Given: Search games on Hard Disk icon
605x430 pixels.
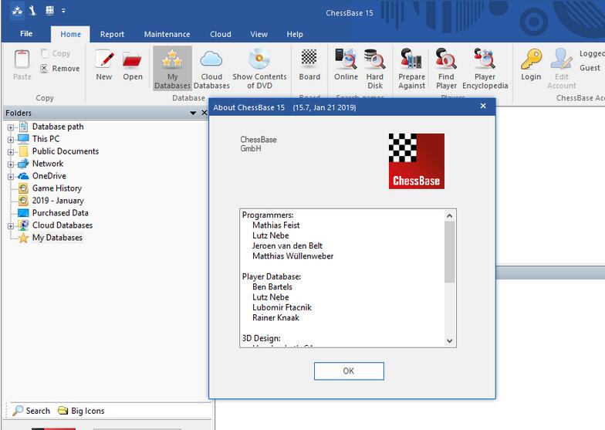Looking at the screenshot, I should [x=375, y=59].
